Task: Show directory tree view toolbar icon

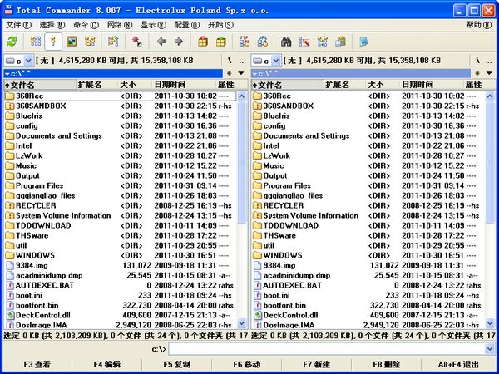Action: pyautogui.click(x=90, y=42)
